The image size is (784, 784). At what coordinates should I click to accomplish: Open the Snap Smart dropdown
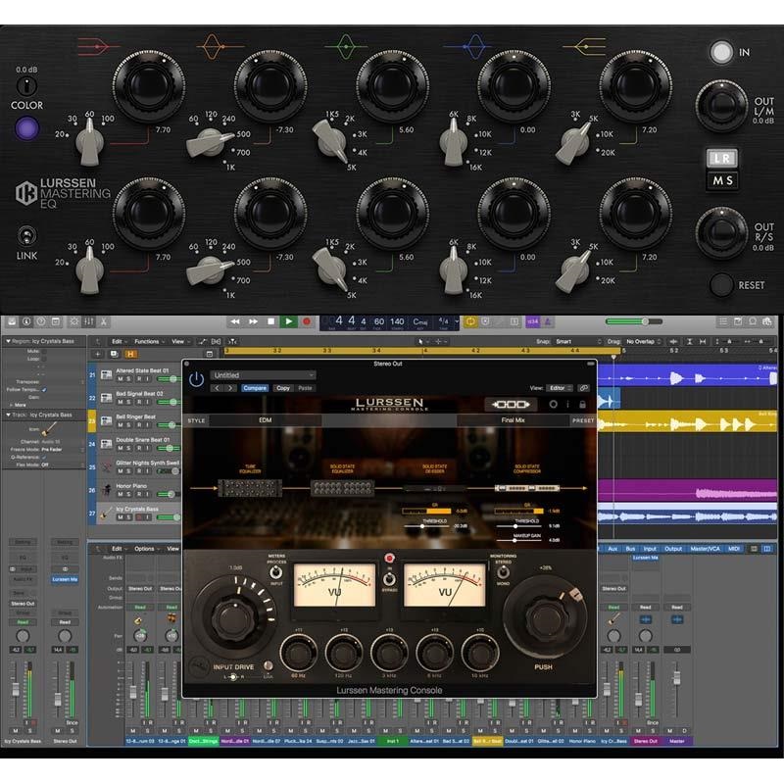coord(578,341)
